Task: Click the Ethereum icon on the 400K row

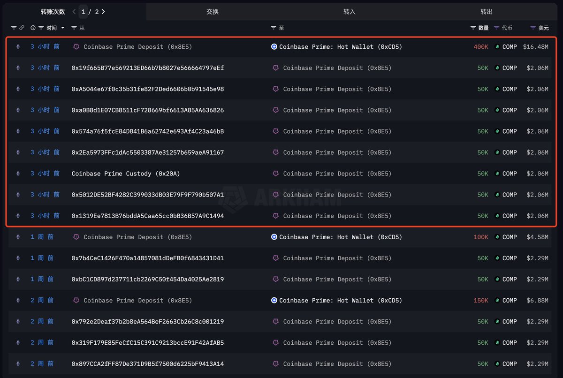Action: tap(18, 47)
